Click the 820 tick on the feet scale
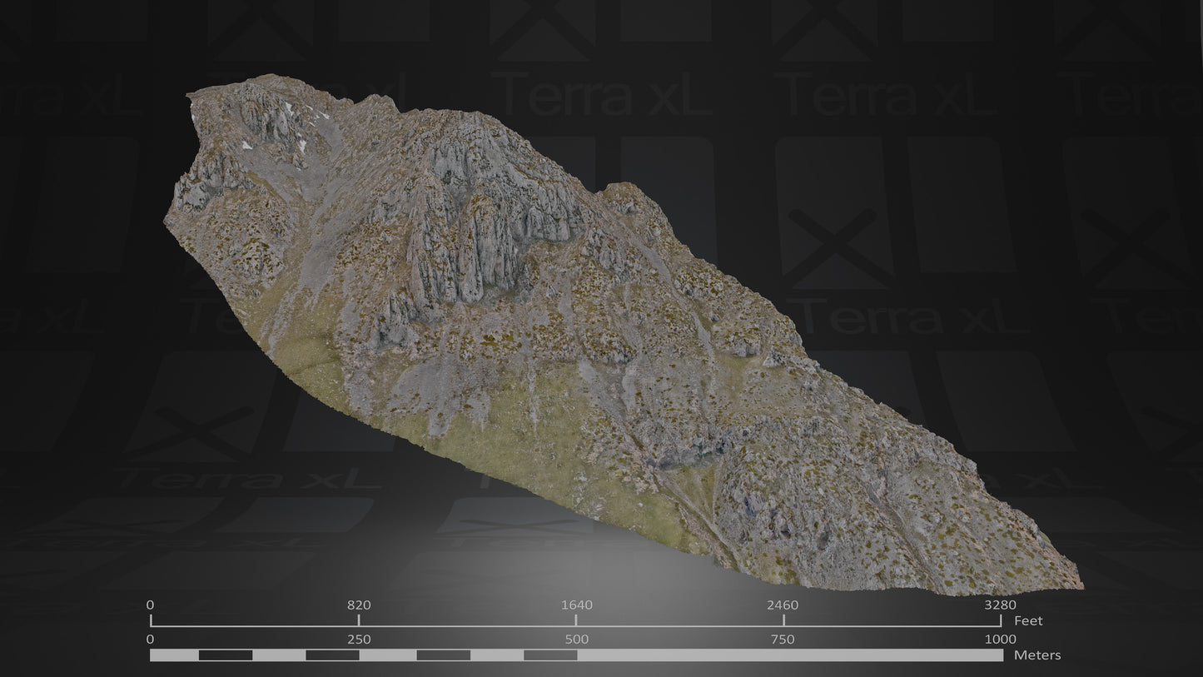Viewport: 1203px width, 677px height. pyautogui.click(x=358, y=605)
